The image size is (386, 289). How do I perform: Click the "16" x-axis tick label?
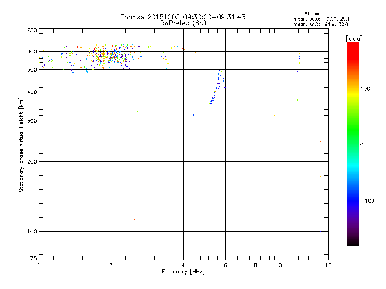327,265
